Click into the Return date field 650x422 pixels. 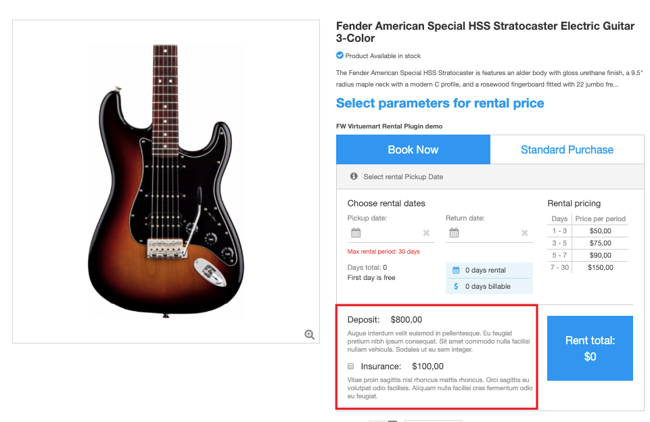(488, 233)
